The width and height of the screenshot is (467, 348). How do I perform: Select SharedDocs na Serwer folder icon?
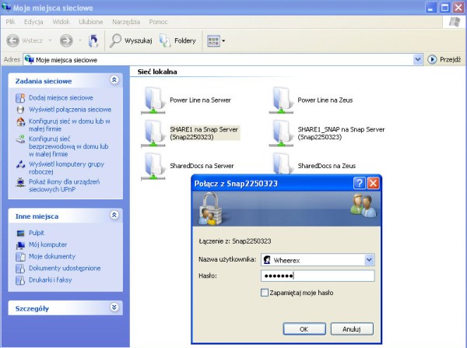[x=153, y=165]
